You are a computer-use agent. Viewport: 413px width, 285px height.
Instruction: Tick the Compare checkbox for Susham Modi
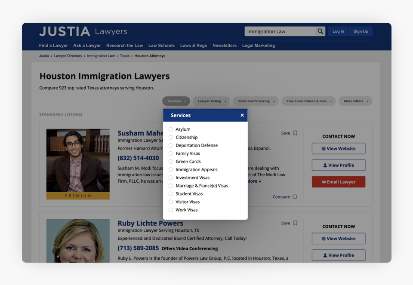point(295,197)
